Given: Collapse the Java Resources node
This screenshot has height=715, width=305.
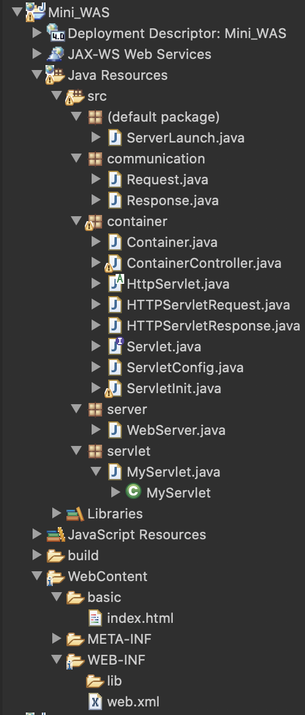Looking at the screenshot, I should point(37,74).
